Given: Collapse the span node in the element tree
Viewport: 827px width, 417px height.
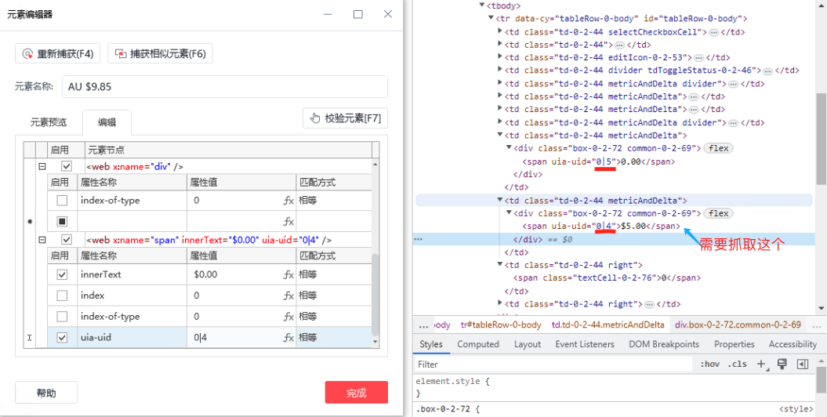Looking at the screenshot, I should click(x=42, y=240).
